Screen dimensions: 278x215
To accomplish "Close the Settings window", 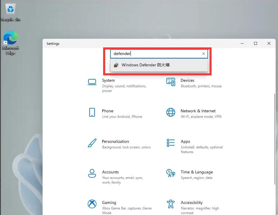I will point(269,43).
